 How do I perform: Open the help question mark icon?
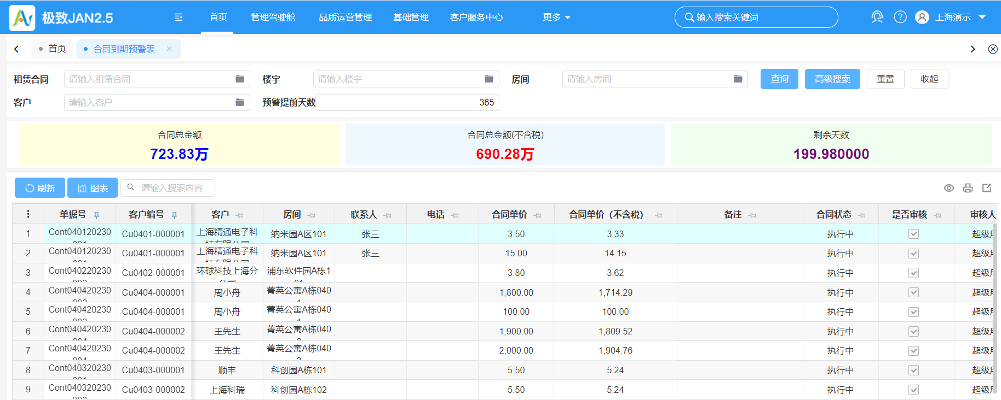pyautogui.click(x=900, y=17)
